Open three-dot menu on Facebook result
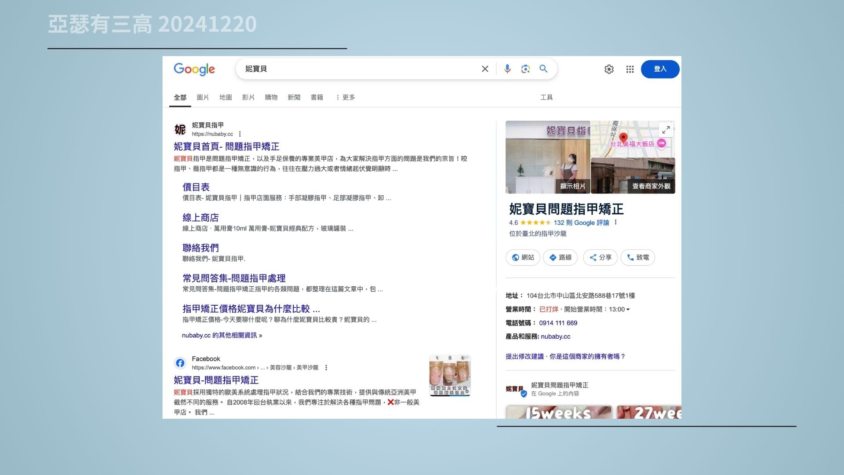Viewport: 844px width, 475px height. [326, 368]
